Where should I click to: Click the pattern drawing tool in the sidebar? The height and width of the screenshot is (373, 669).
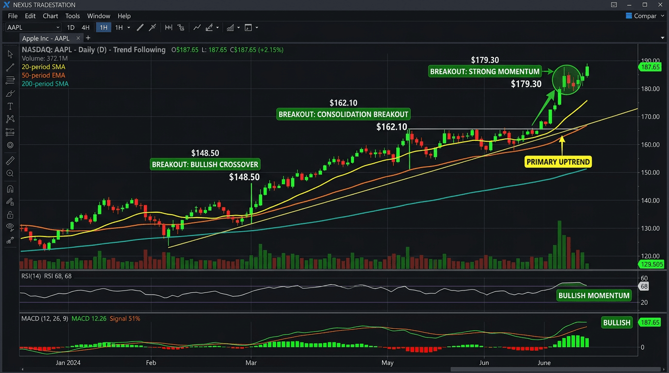[10, 119]
